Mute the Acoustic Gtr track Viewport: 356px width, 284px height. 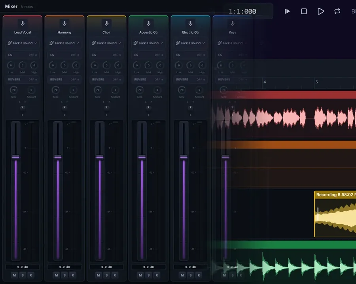[x=140, y=275]
